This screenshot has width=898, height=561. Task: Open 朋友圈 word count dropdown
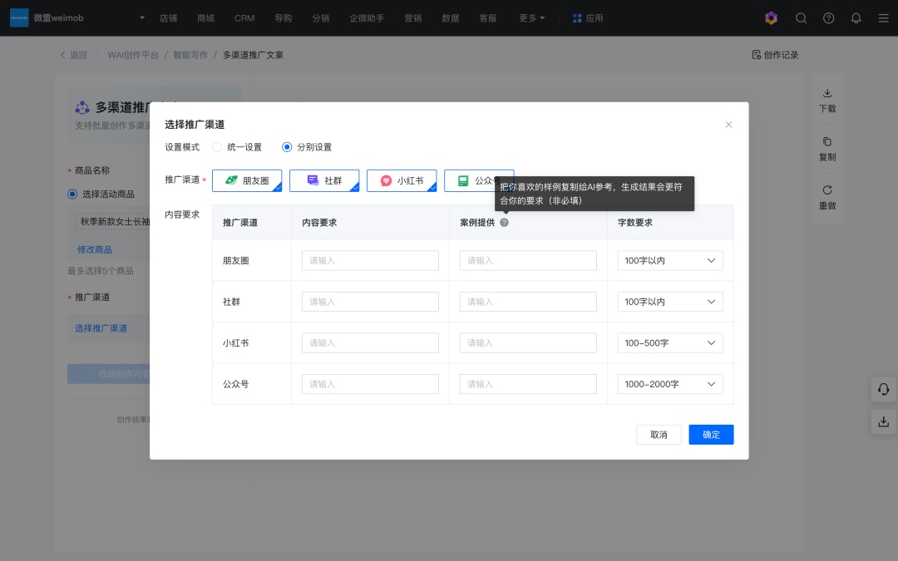(670, 260)
